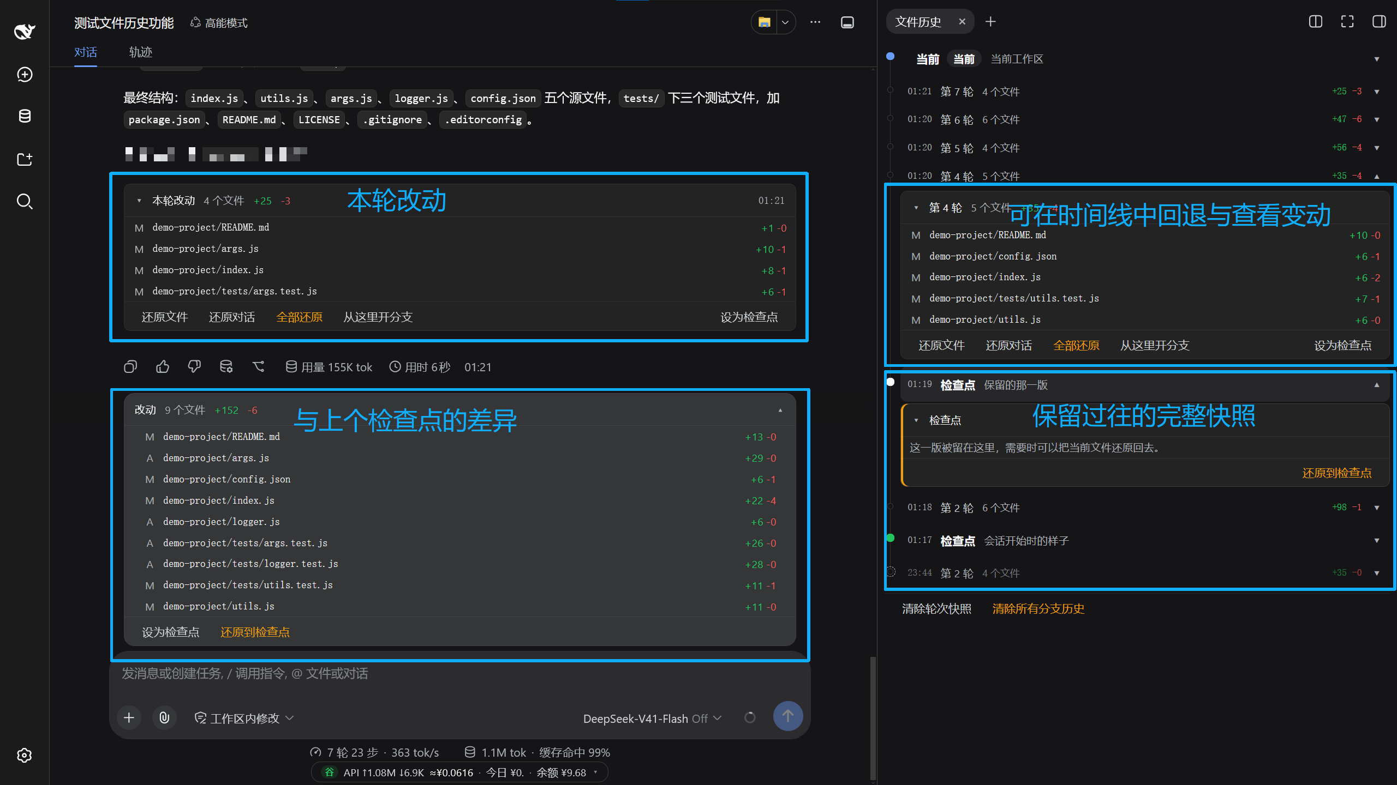
Task: Click 全部还原 in 本轮改动 card
Action: point(299,317)
